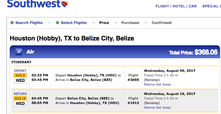Image resolution: width=221 pixels, height=114 pixels.
Task: Click the green checkmark beside Select Flights
Action: point(57,23)
